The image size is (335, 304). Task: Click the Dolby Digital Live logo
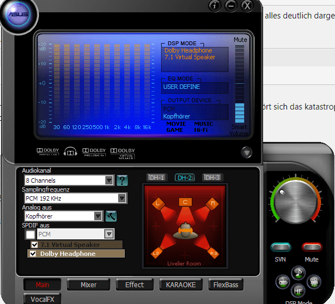pyautogui.click(x=47, y=151)
